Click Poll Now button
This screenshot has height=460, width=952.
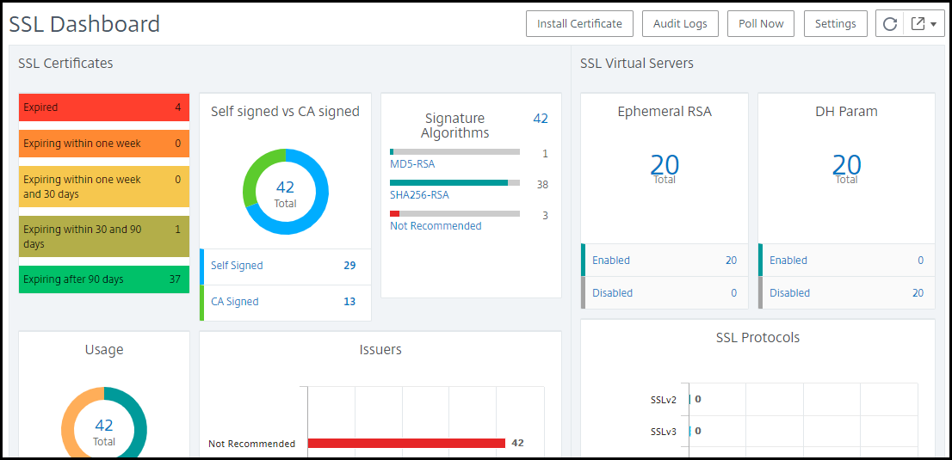point(761,24)
